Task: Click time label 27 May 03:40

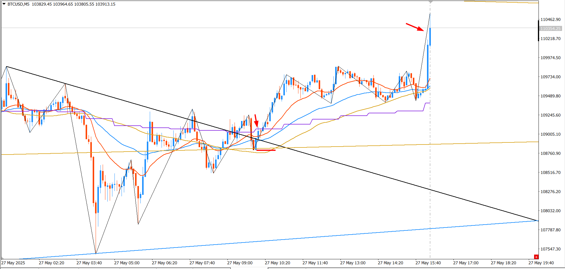Action: [x=89, y=263]
